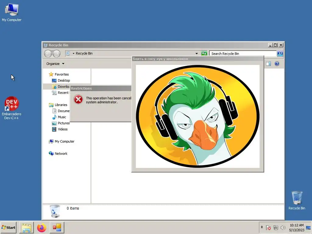312x234 pixels.
Task: Select Libraries in navigation pane
Action: pyautogui.click(x=58, y=105)
